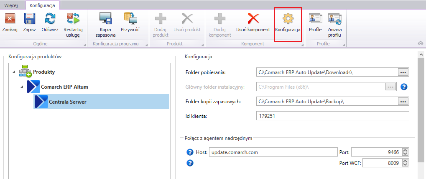This screenshot has height=179, width=426.
Task: Click Port WCF field showing 8009
Action: pyautogui.click(x=382, y=163)
